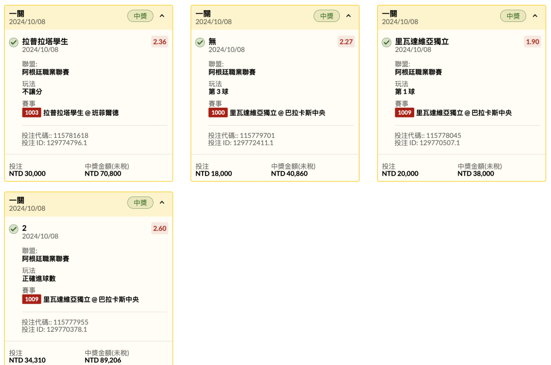
Task: Click match text 拉普拉塔學生 @ 班菲爾德
Action: pos(81,113)
